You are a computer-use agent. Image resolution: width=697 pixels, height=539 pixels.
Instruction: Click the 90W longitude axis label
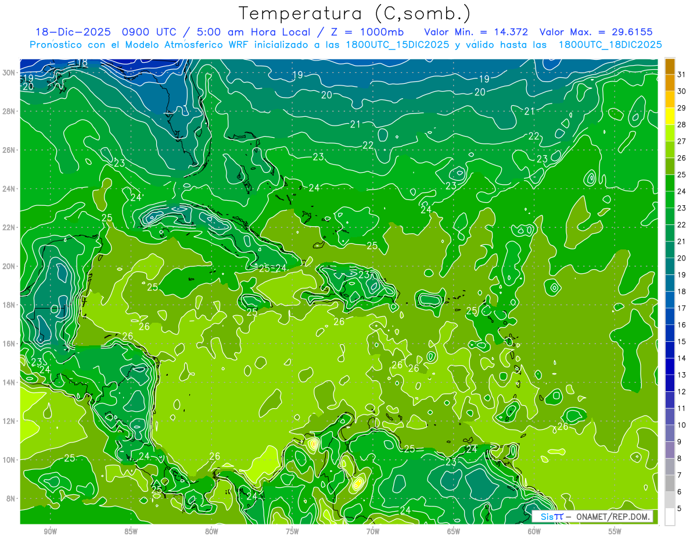(x=51, y=531)
